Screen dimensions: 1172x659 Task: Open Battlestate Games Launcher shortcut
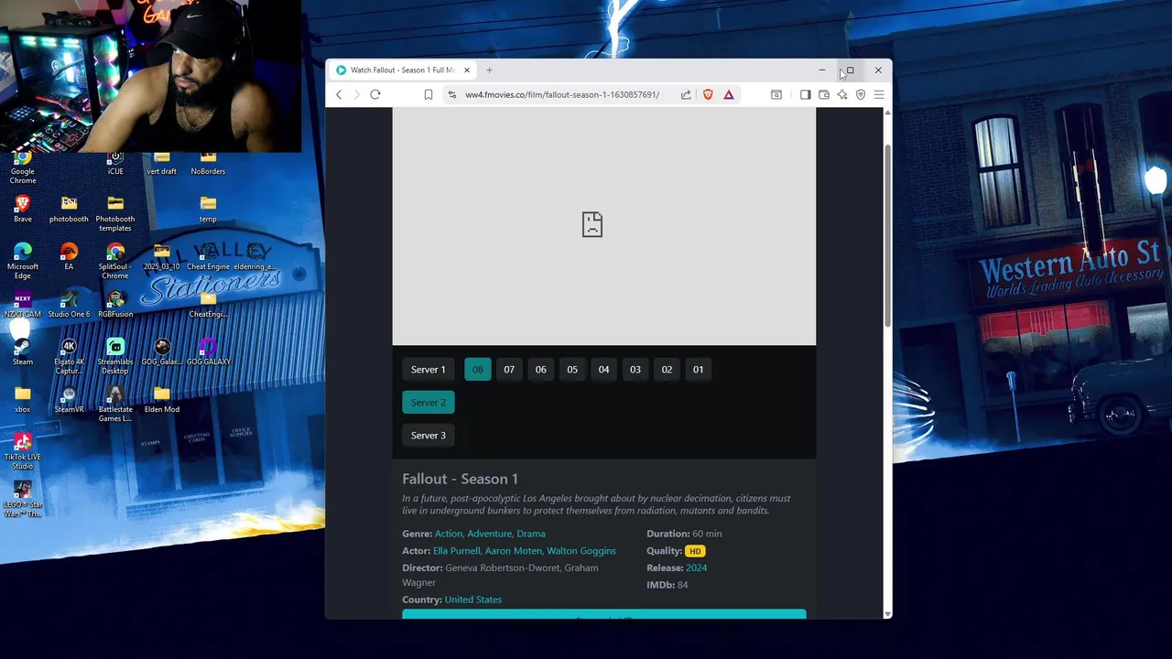point(115,404)
